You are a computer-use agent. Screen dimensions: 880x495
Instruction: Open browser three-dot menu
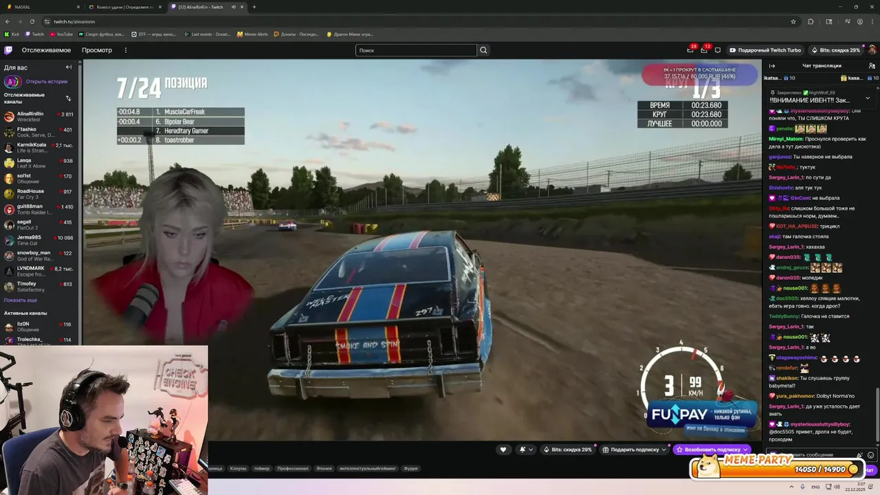click(x=872, y=21)
